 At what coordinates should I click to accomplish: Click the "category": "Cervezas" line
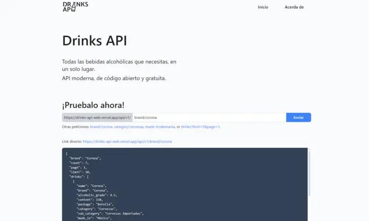(x=97, y=209)
